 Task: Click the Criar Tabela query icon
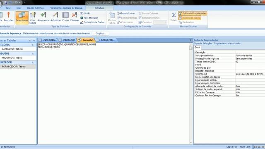coord(33,18)
